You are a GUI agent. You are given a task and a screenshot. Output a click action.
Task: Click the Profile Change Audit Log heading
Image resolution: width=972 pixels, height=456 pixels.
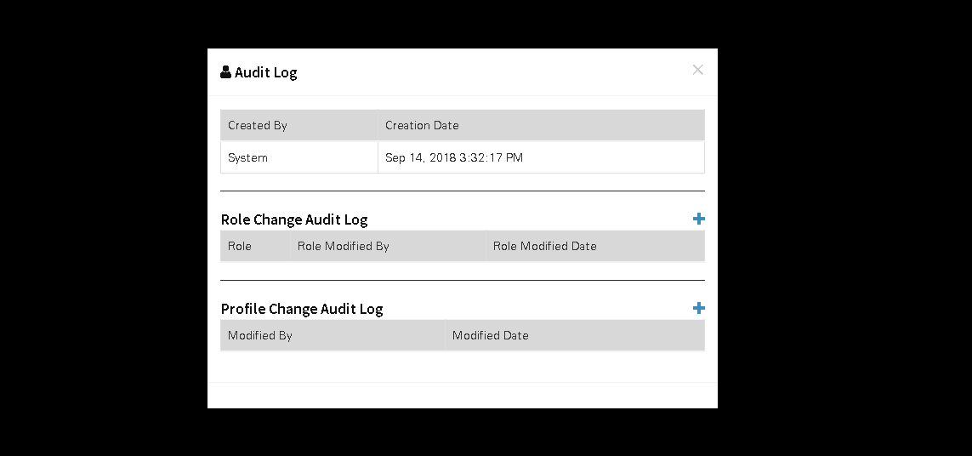(302, 309)
